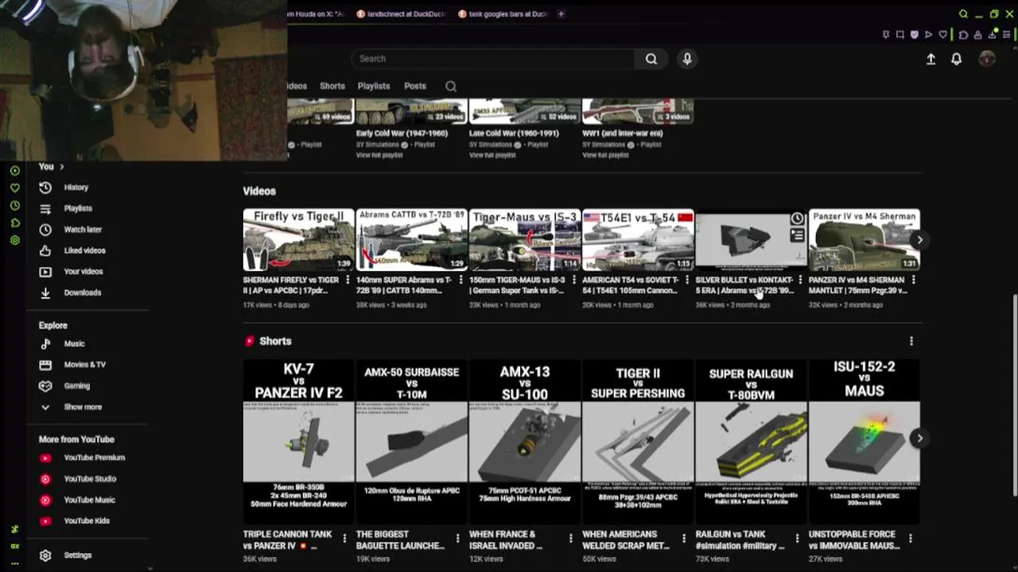Screen dimensions: 1018x572
Task: Open the Videos section heading
Action: [x=259, y=191]
